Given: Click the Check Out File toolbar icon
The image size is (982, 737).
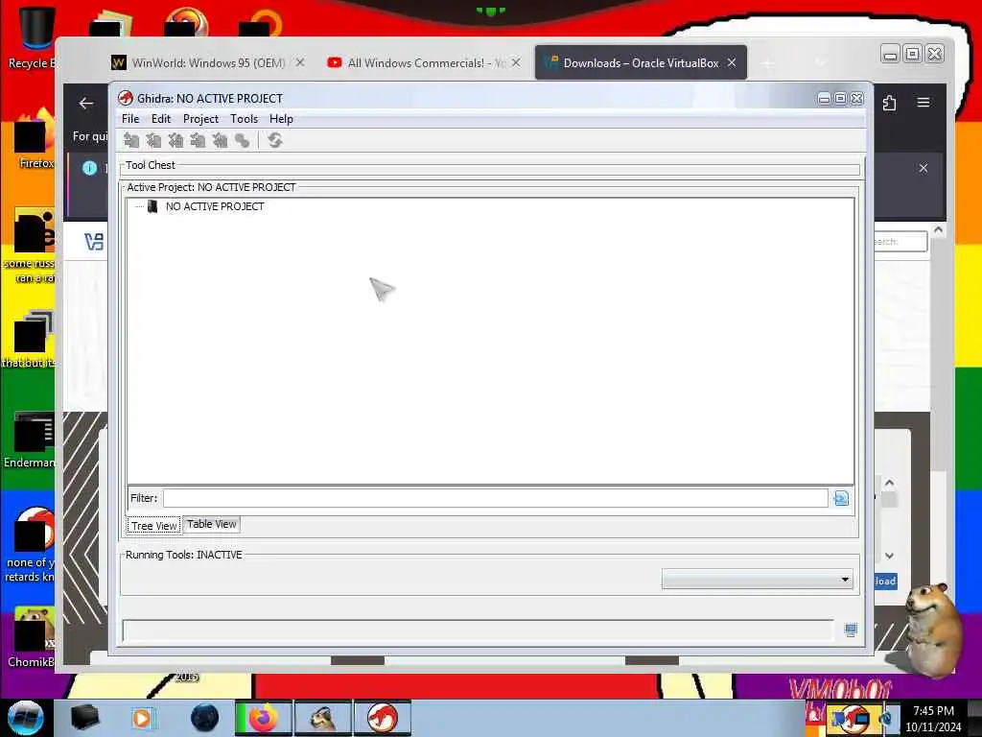Looking at the screenshot, I should coord(153,140).
